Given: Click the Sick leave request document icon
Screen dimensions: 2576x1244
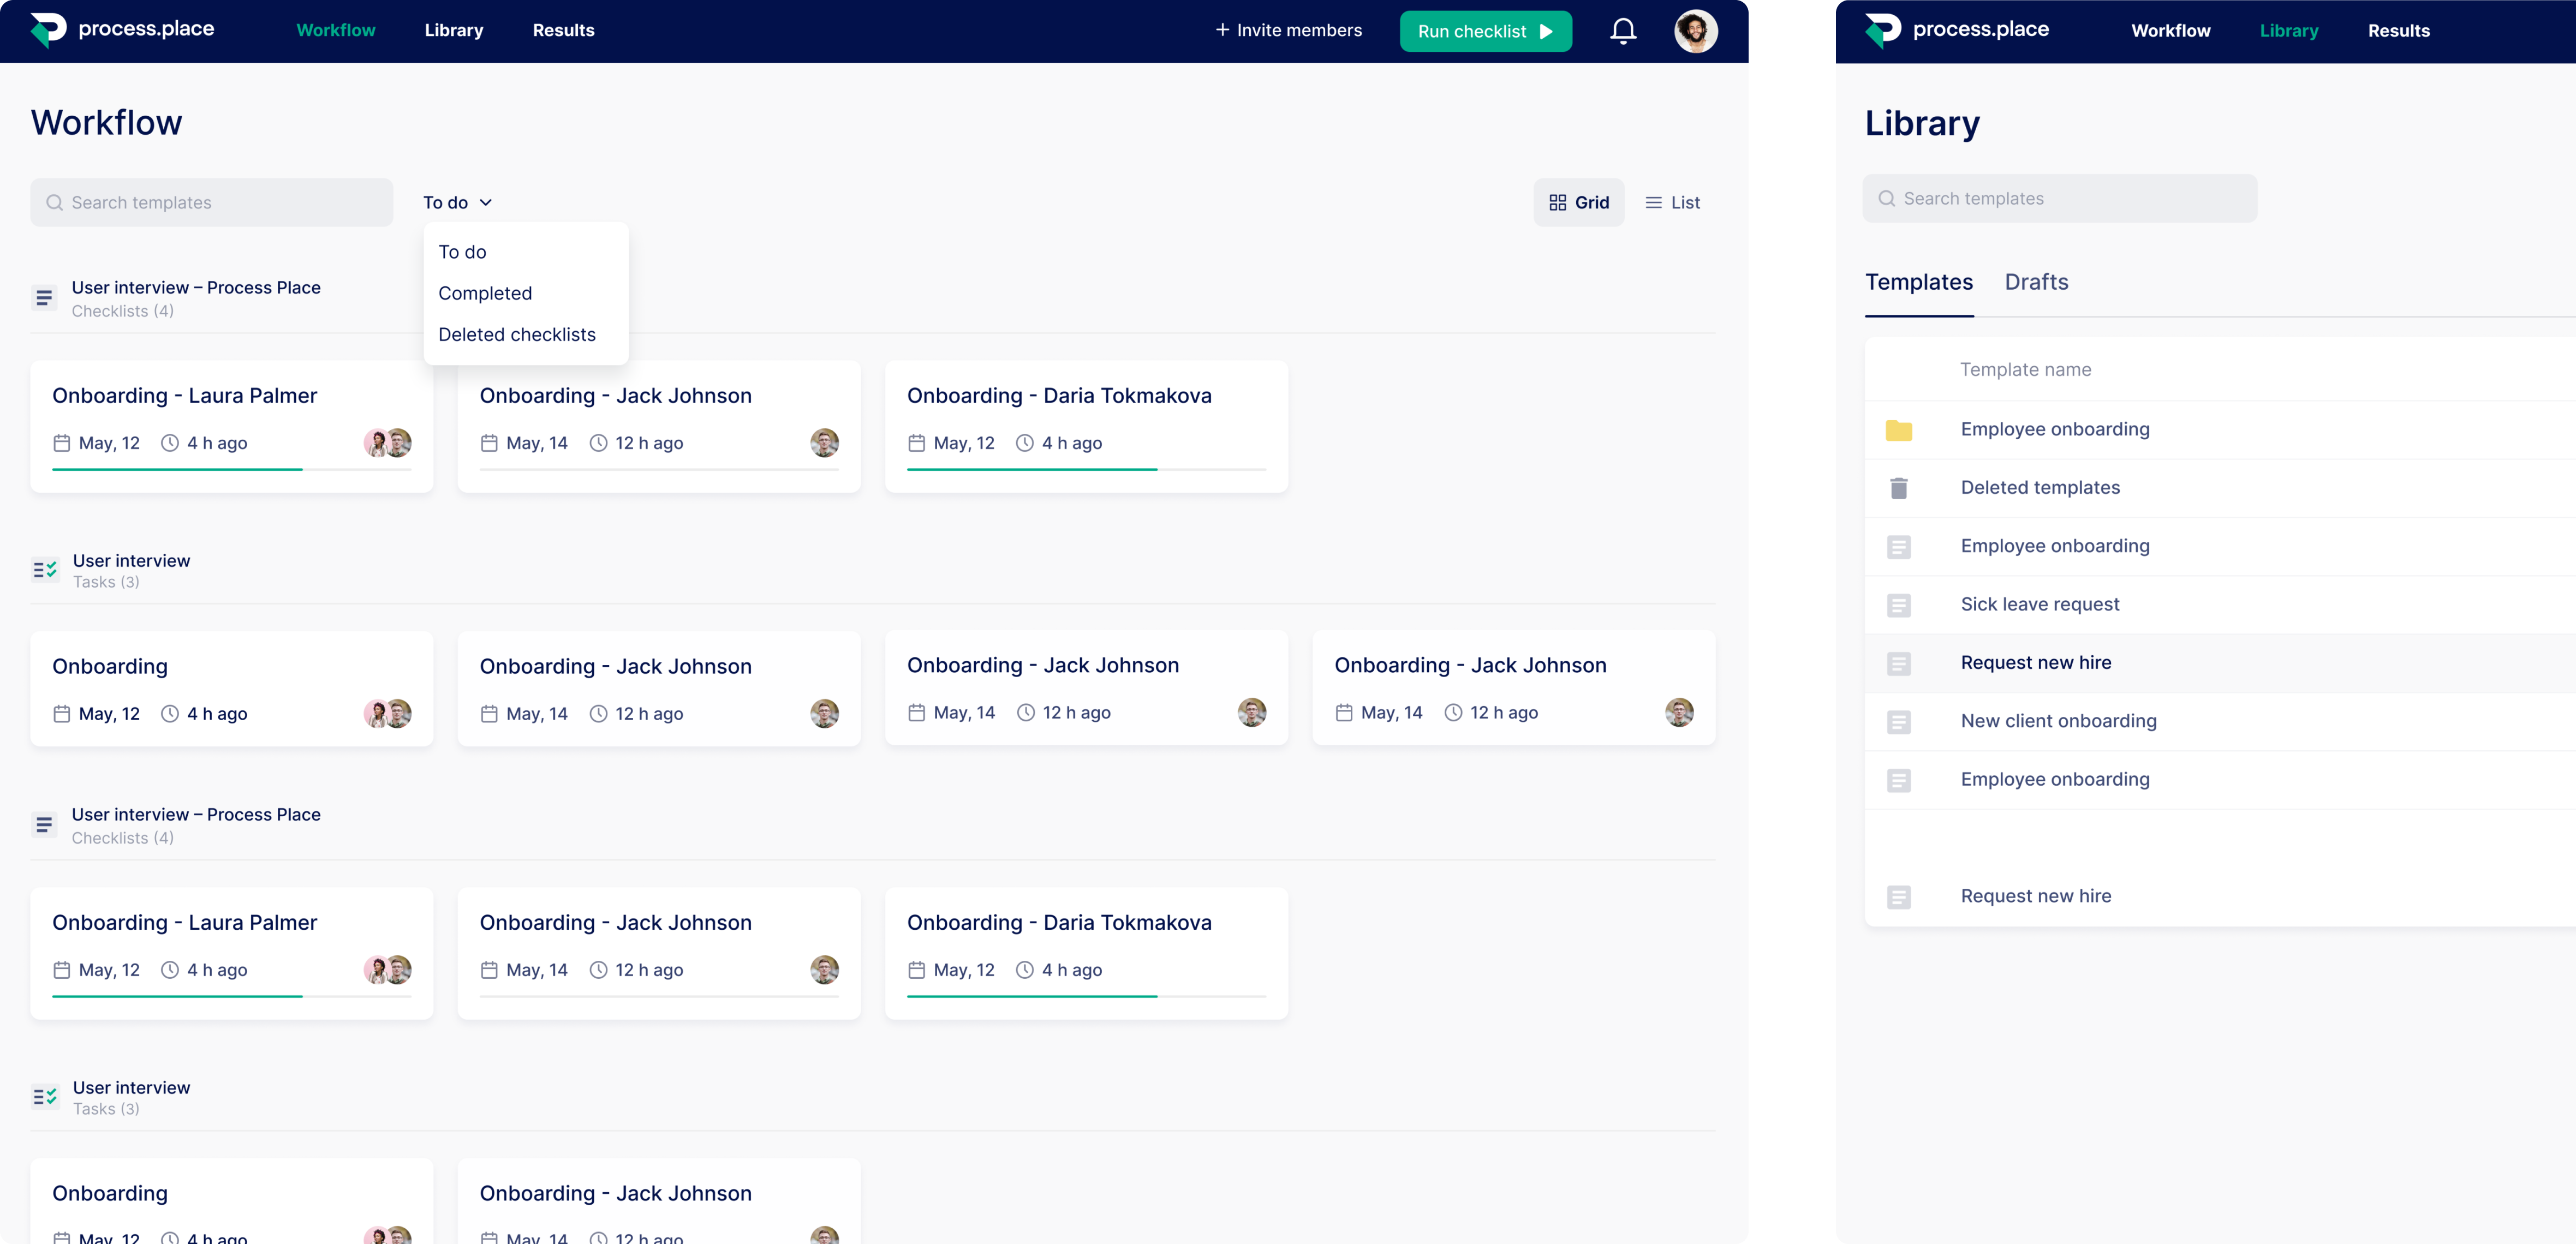Looking at the screenshot, I should 1898,605.
